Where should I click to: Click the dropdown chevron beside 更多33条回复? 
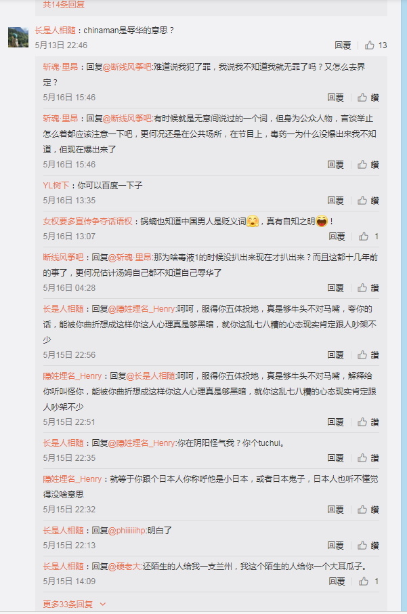(102, 605)
